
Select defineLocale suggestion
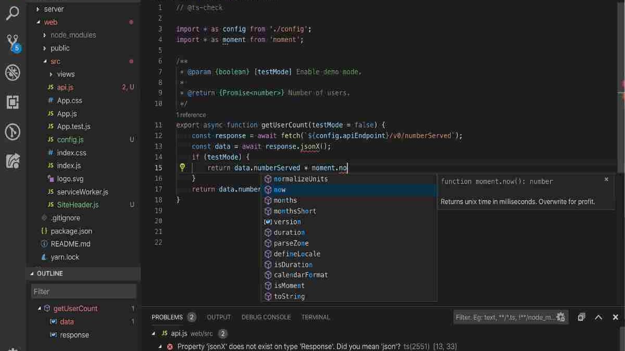click(x=348, y=254)
